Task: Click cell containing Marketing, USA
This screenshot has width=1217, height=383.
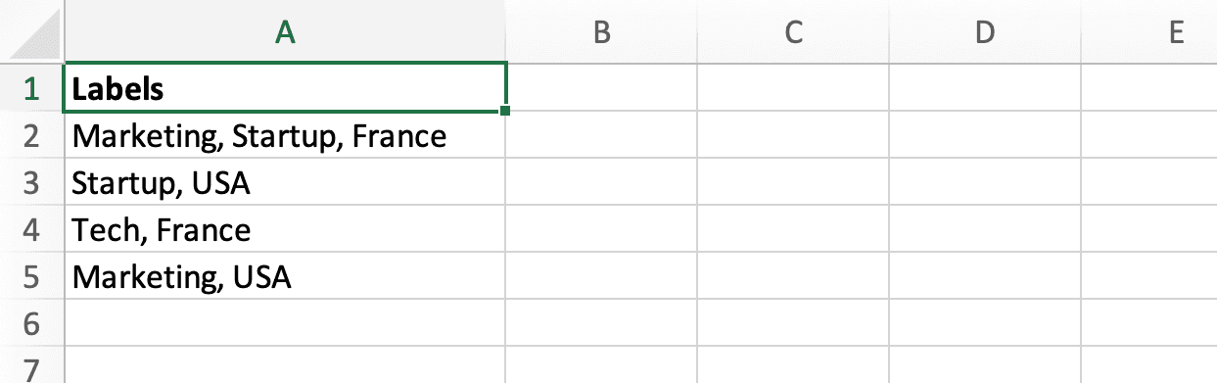Action: click(x=285, y=276)
